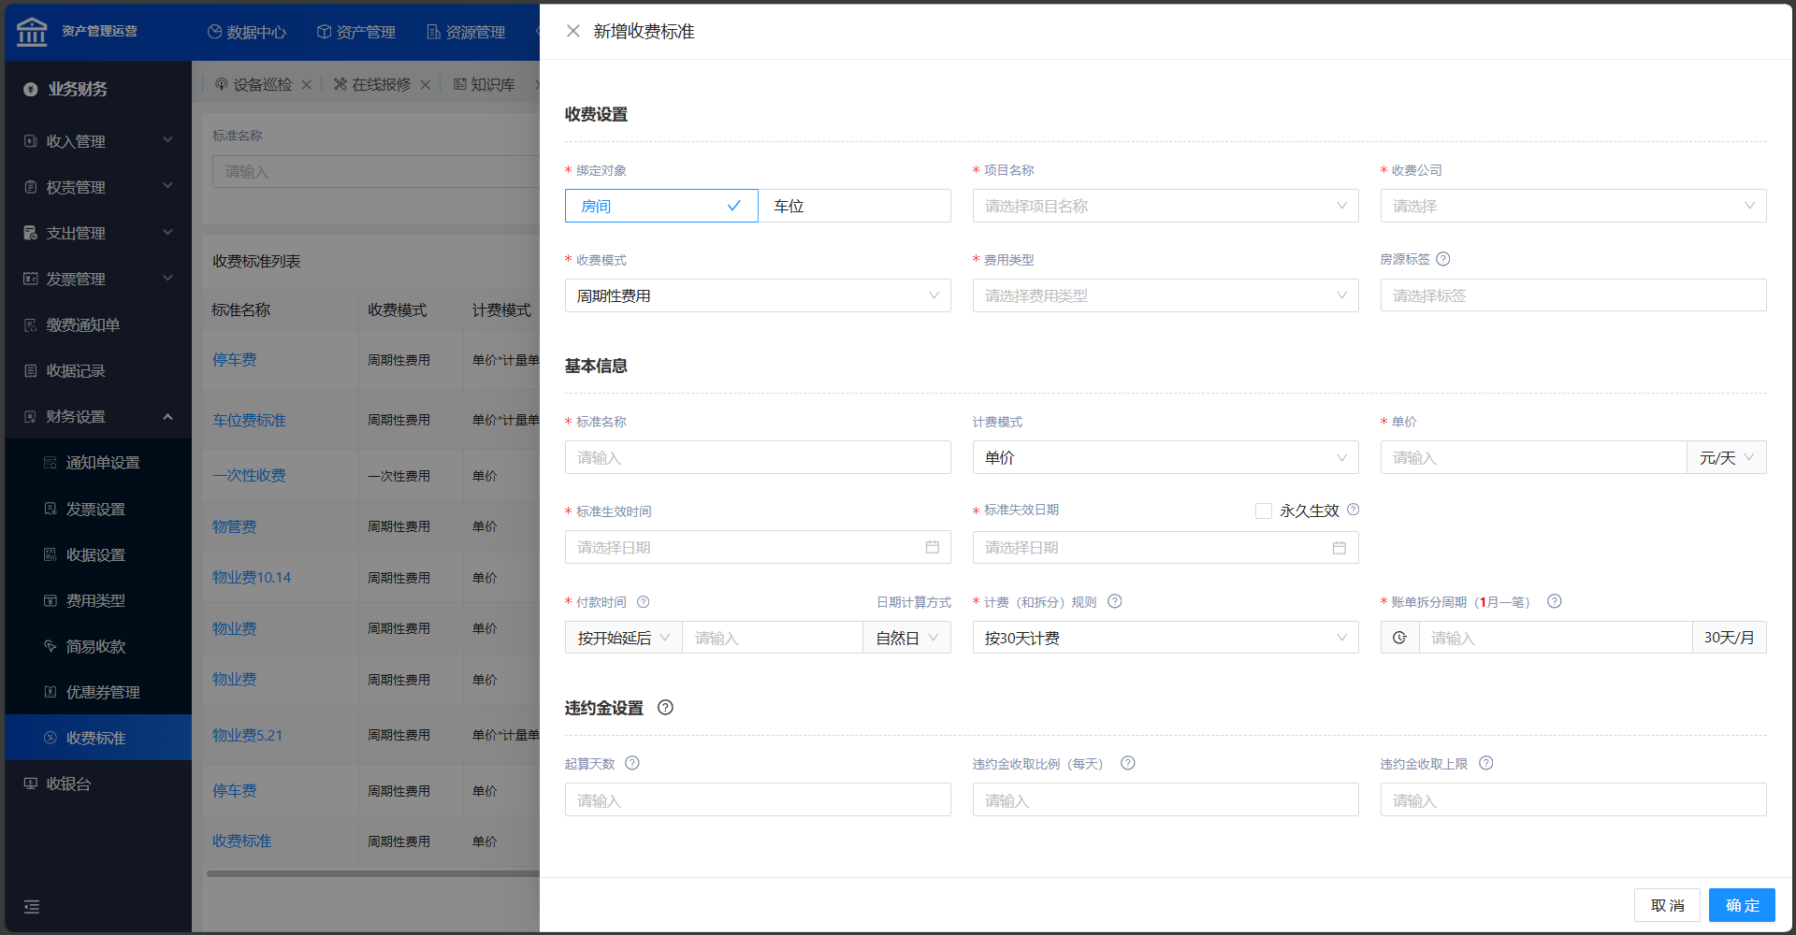Screen dimensions: 1796x935
Task: Open 费用类型 in the sidebar menu
Action: 95,600
